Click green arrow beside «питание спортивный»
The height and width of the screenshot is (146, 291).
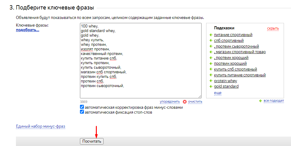click(211, 35)
